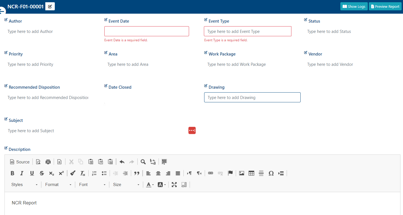This screenshot has height=215, width=403.
Task: Click the print icon in the editor
Action: (48, 162)
